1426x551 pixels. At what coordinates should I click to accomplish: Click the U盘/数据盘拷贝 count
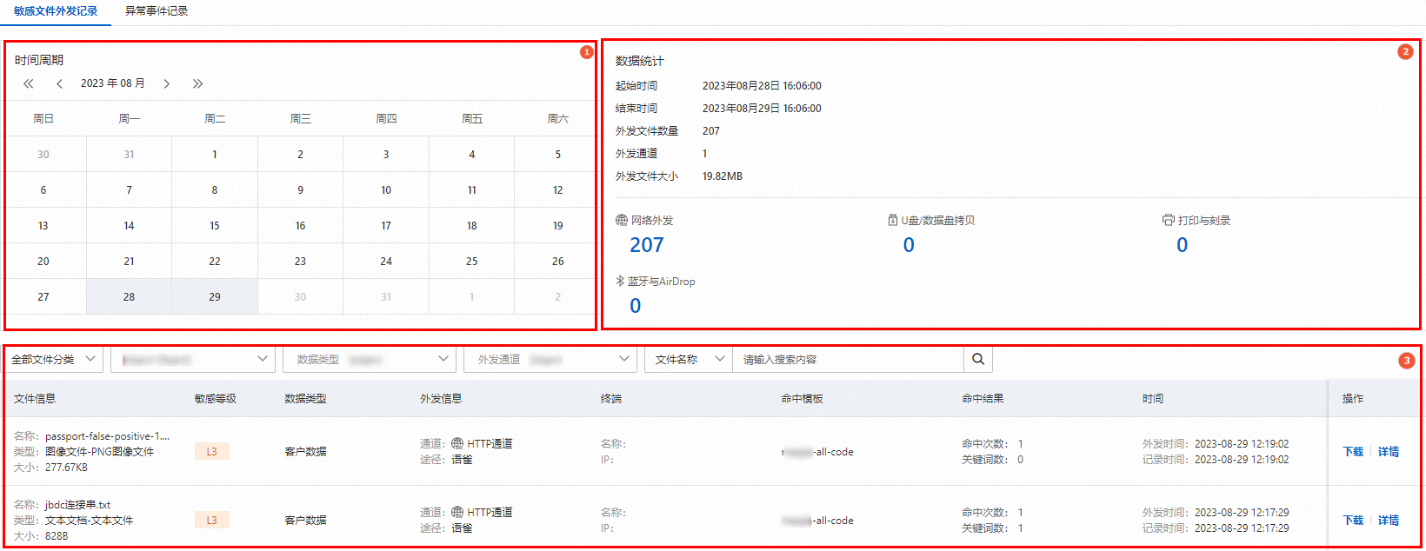click(909, 245)
